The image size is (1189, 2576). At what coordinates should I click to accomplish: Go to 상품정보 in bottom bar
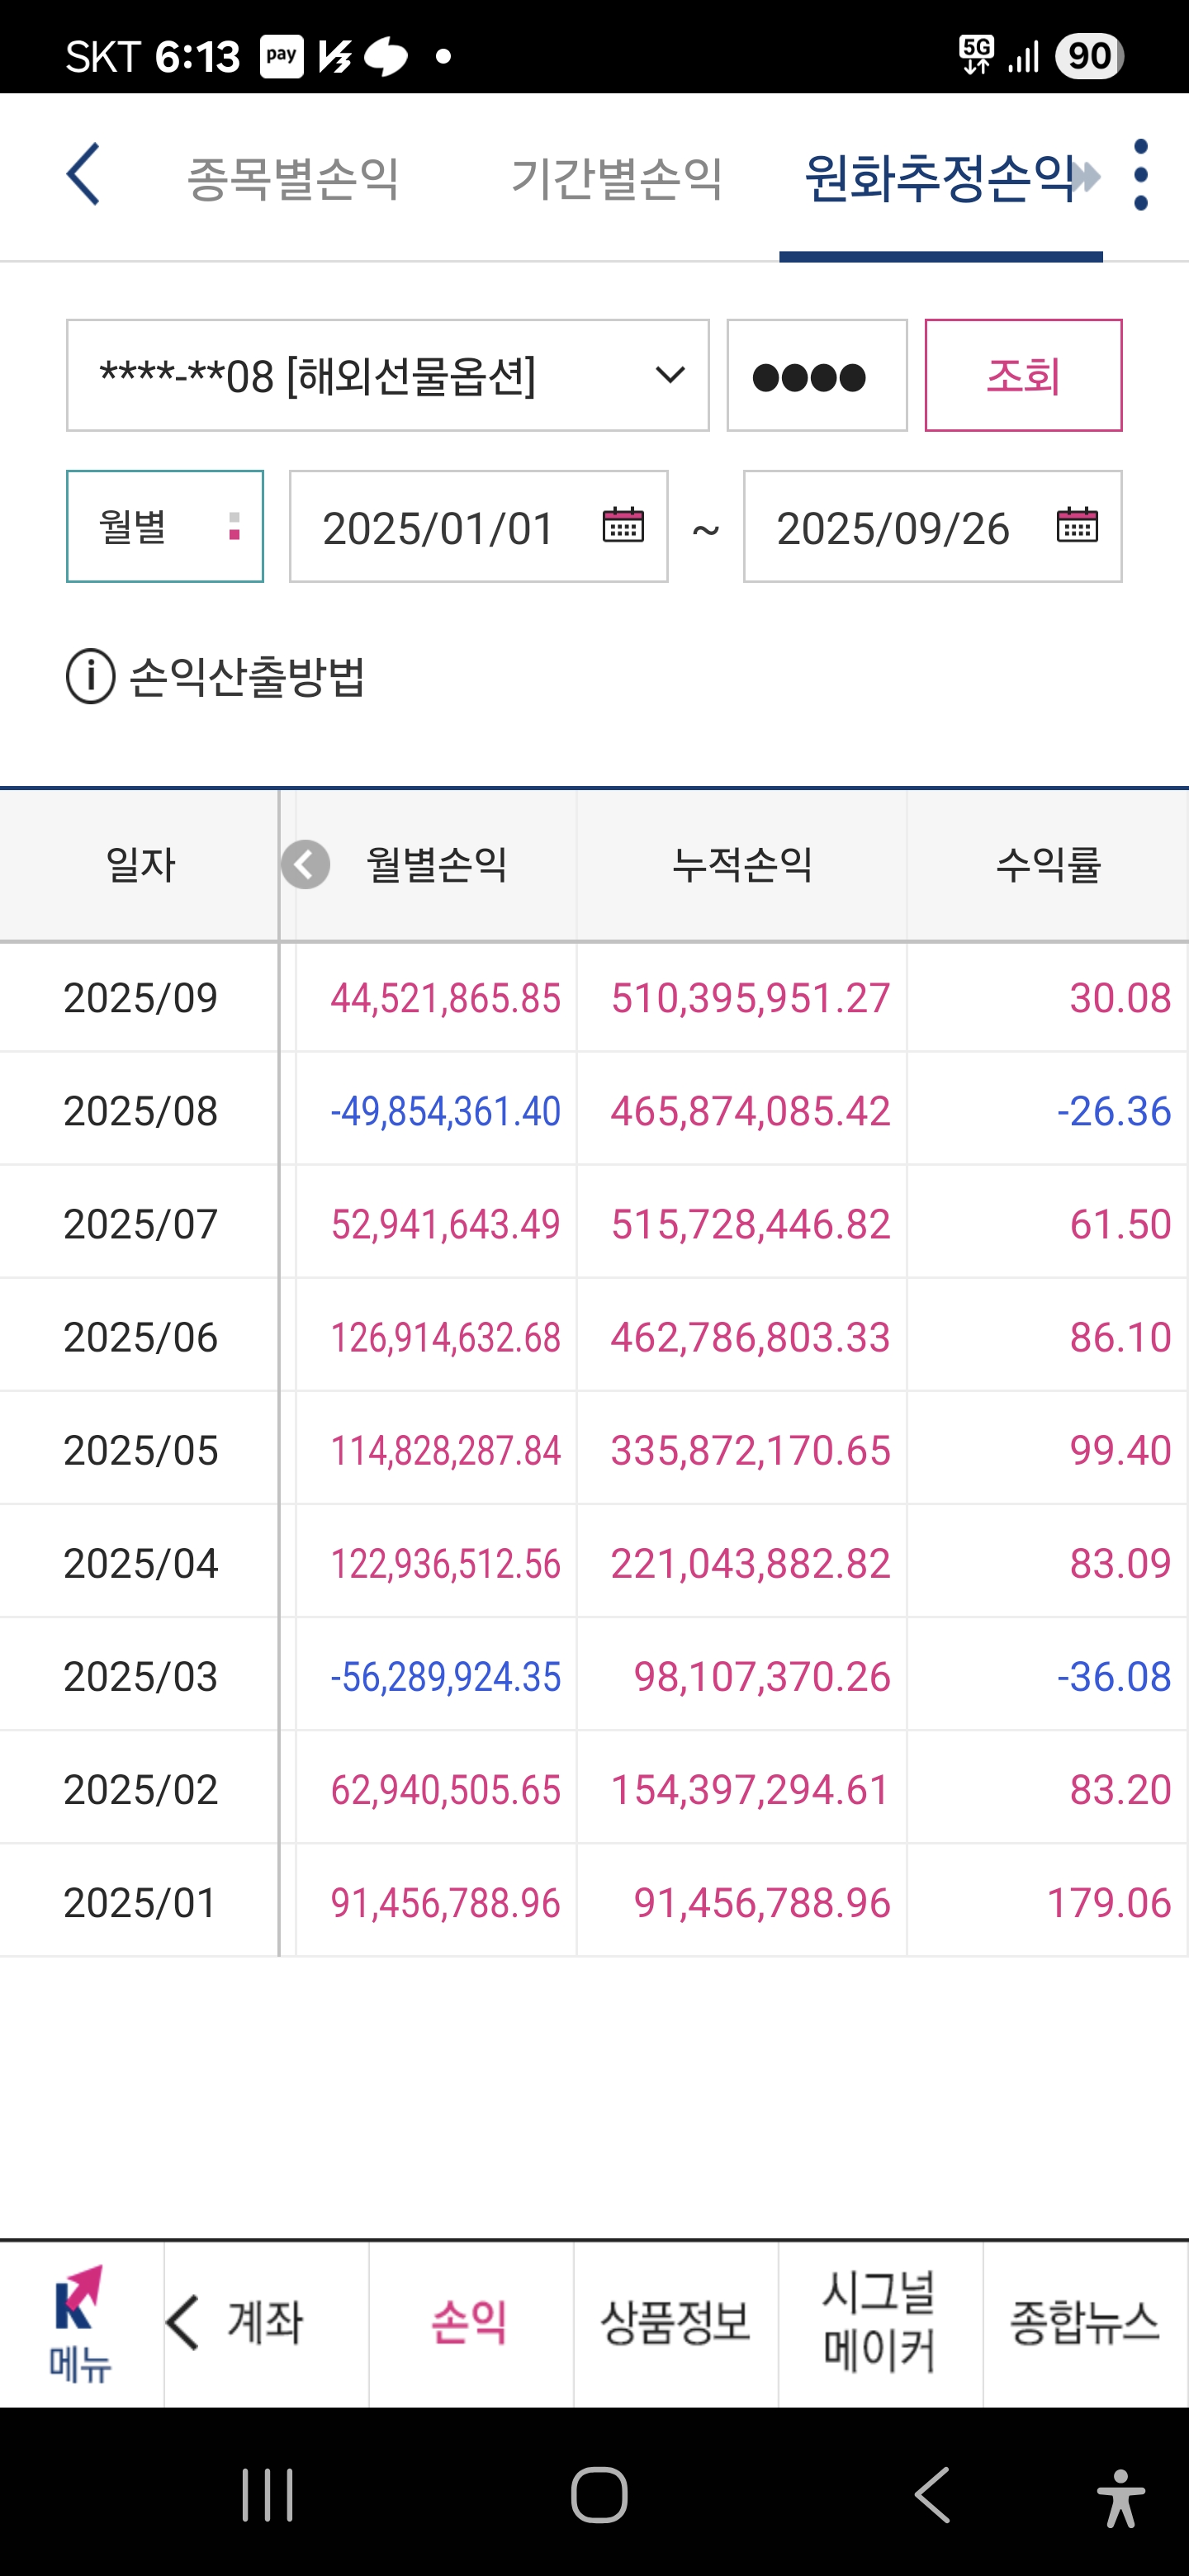[x=675, y=2323]
